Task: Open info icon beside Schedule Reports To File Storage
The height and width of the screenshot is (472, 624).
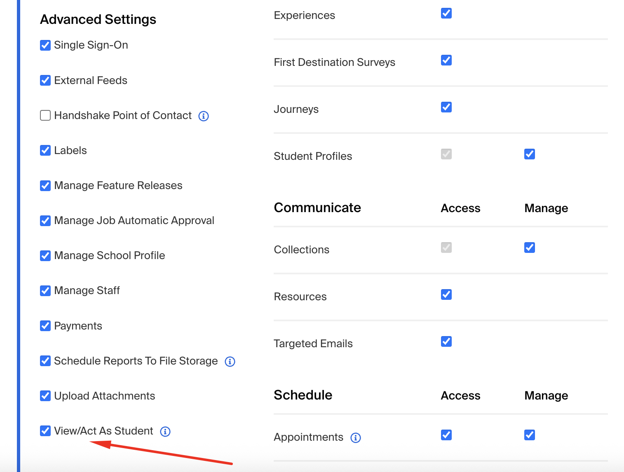Action: pos(230,362)
